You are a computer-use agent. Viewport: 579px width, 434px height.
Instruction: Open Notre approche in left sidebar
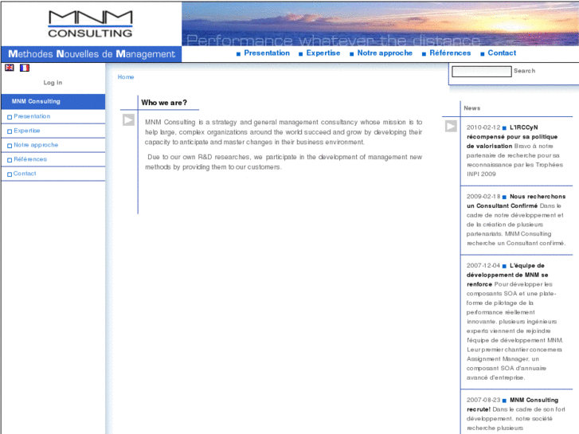(36, 145)
